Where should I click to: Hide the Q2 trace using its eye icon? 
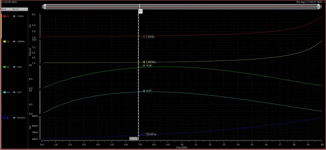coord(14,92)
